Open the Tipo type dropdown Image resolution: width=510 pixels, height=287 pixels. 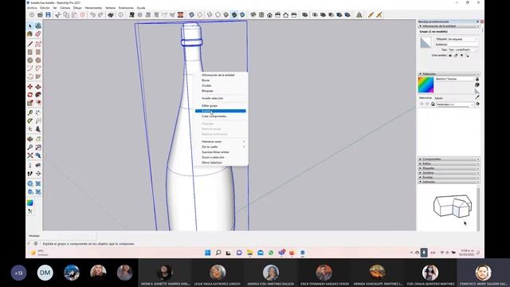click(x=463, y=49)
